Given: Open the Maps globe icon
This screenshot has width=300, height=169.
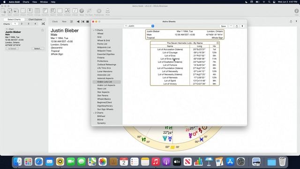Looking at the screenshot, I should [82, 11].
